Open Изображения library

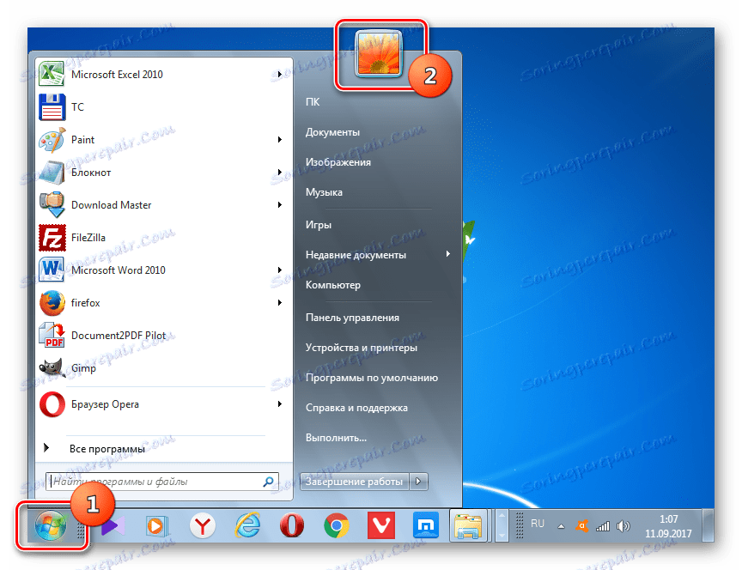click(x=338, y=162)
